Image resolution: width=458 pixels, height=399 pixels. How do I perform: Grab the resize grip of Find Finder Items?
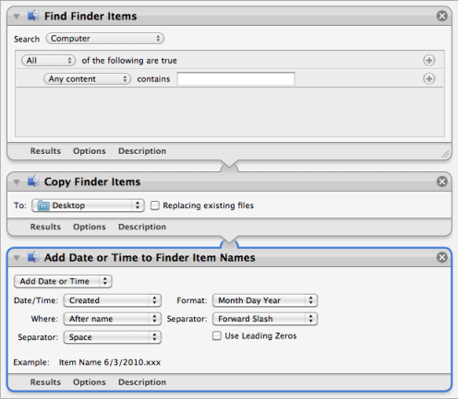pyautogui.click(x=445, y=154)
